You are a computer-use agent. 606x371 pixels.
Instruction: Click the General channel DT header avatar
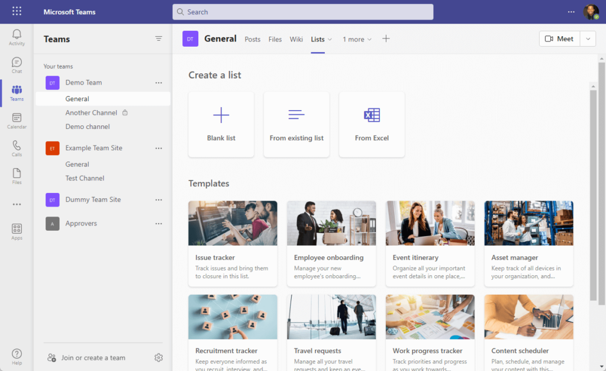click(190, 38)
